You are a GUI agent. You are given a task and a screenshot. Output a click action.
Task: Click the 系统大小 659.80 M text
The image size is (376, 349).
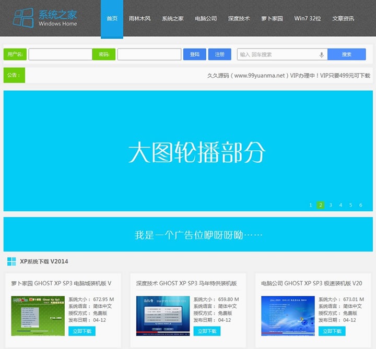pos(216,299)
